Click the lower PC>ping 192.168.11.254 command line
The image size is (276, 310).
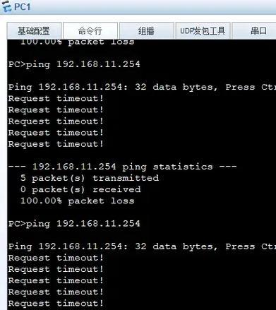[x=74, y=224]
